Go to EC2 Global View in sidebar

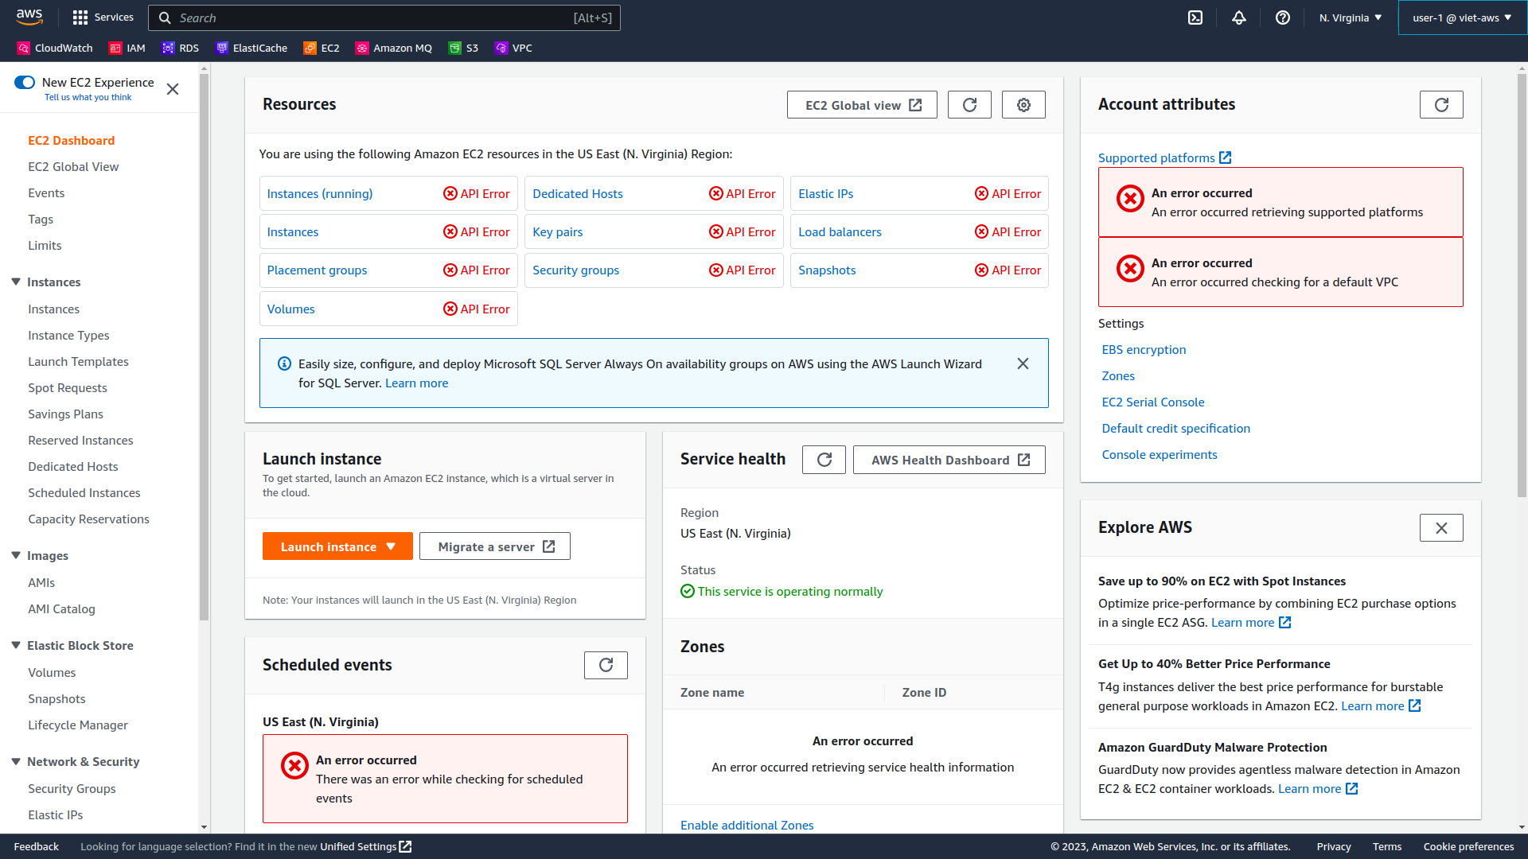pyautogui.click(x=73, y=167)
